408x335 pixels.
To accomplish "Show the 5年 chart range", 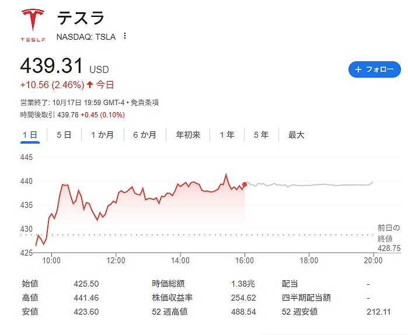I will [261, 135].
